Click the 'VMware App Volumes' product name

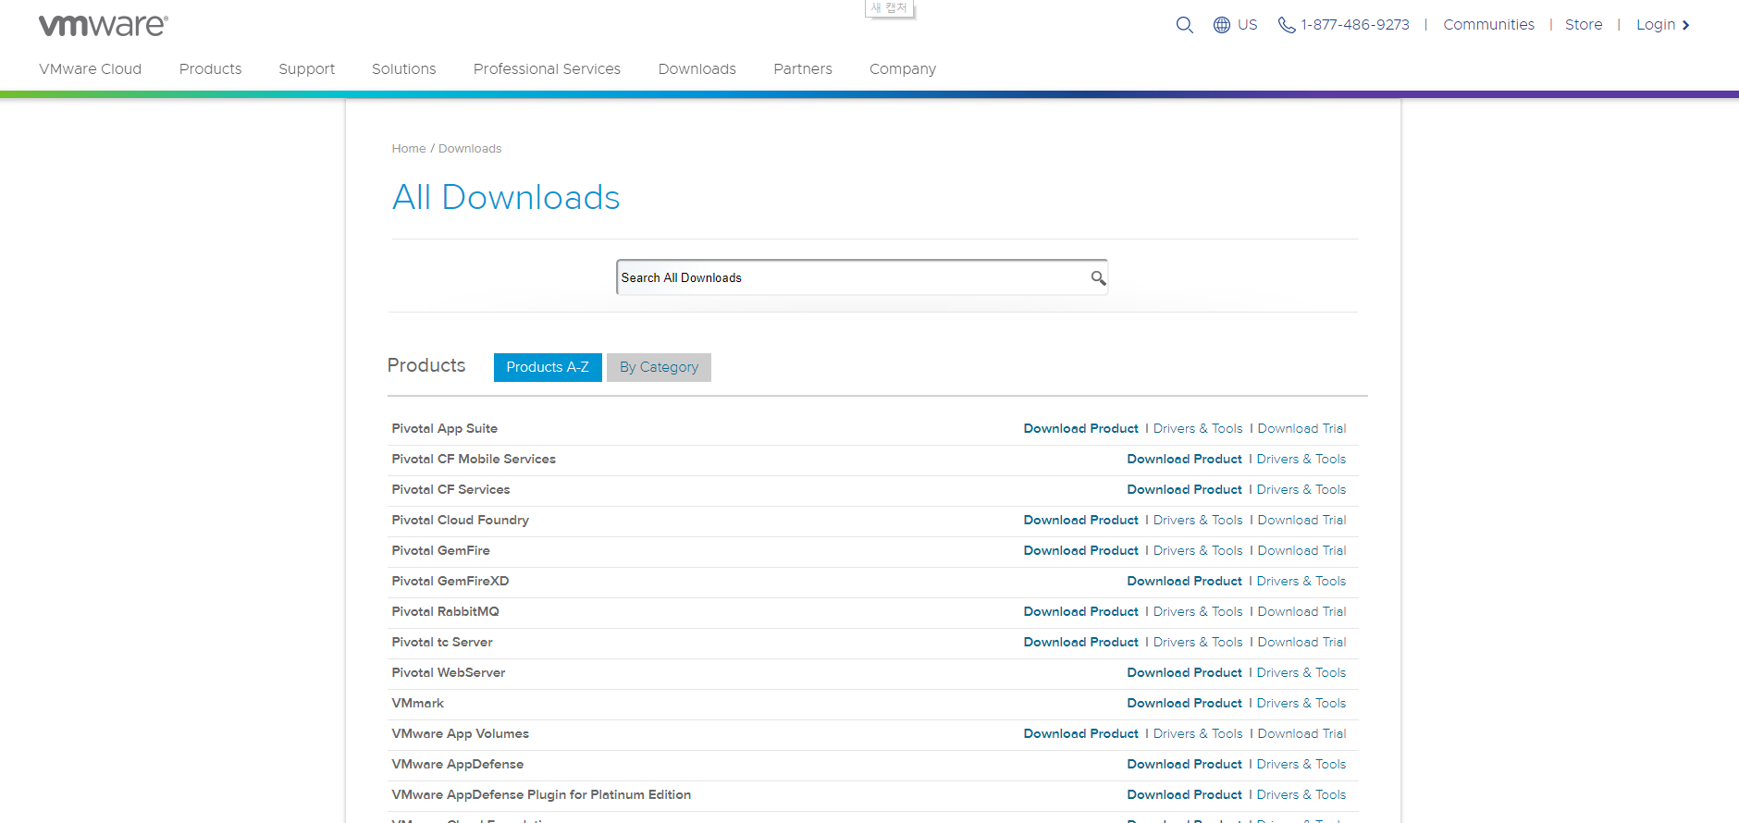pyautogui.click(x=460, y=733)
